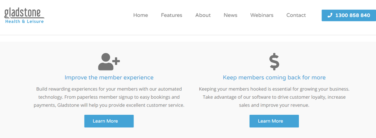Click the add-member person icon
Viewport: 376px width, 138px height.
109,62
